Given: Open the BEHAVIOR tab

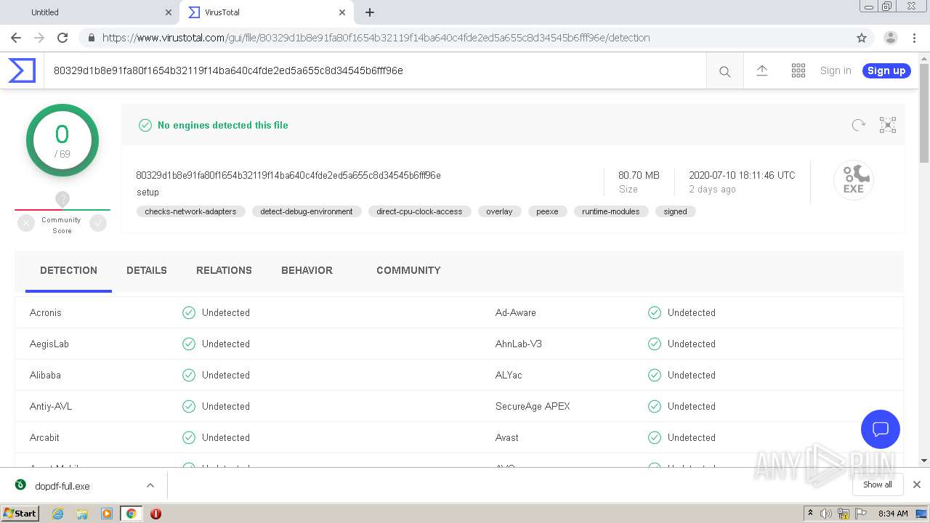Looking at the screenshot, I should click(307, 270).
